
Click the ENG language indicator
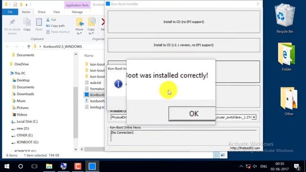263,166
